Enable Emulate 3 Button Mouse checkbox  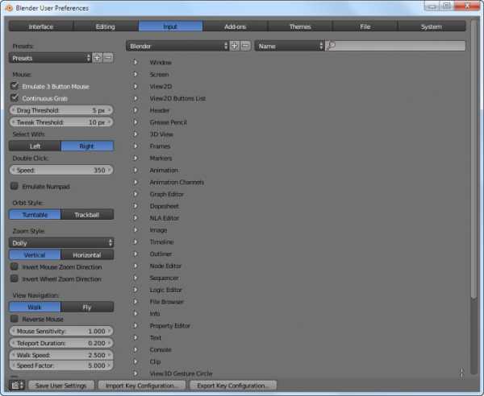tap(15, 86)
